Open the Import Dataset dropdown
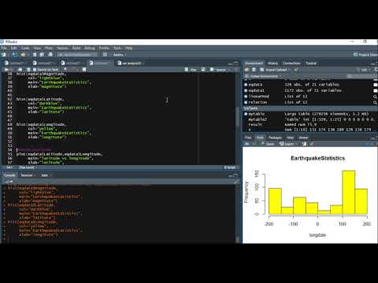The image size is (378, 283). coord(275,70)
